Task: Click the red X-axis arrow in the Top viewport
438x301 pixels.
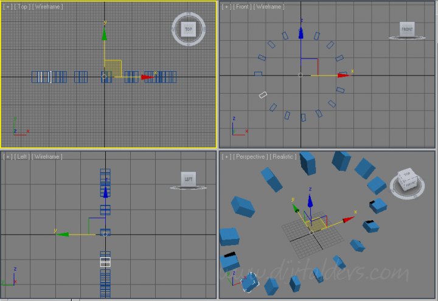Action: click(x=147, y=77)
